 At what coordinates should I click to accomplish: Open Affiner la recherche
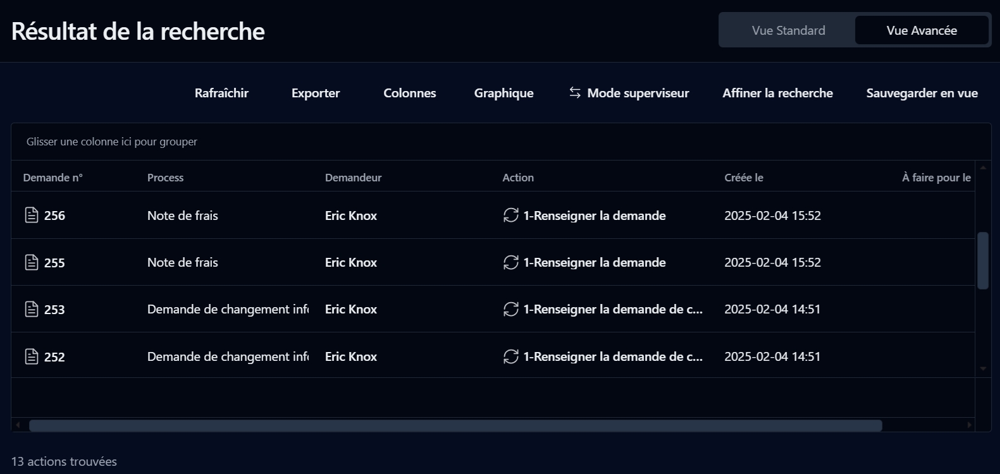coord(777,93)
